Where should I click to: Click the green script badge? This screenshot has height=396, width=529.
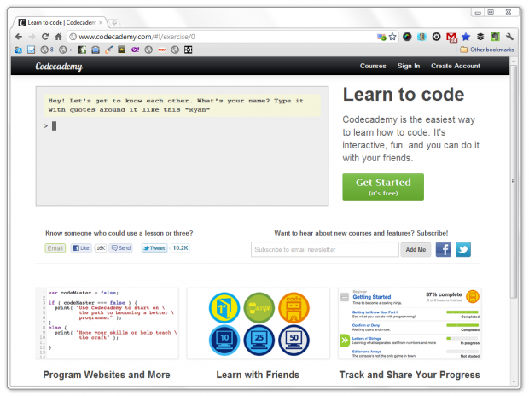pyautogui.click(x=259, y=308)
